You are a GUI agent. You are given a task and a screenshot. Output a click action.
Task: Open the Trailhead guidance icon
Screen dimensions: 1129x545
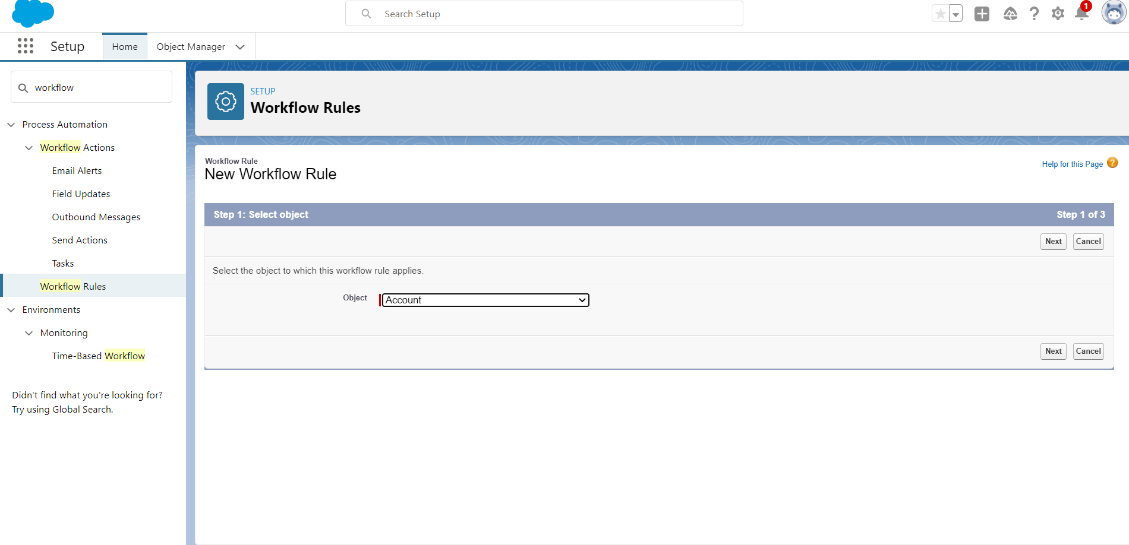pos(1010,14)
